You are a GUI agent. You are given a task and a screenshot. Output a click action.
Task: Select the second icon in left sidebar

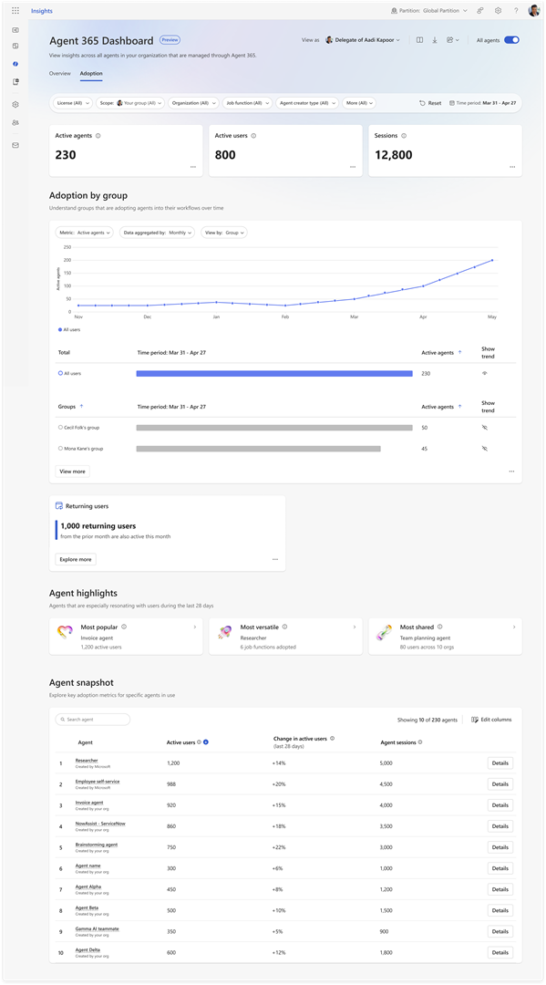[15, 46]
